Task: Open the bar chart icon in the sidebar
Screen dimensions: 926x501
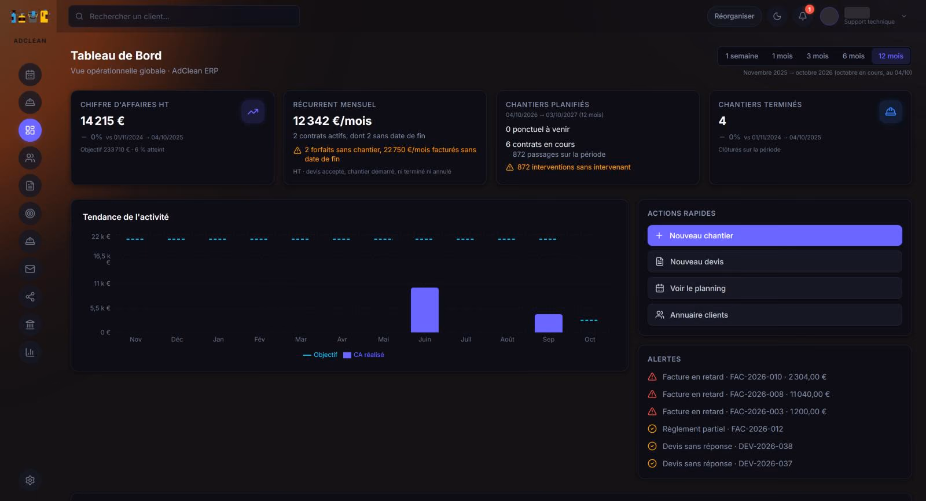Action: 30,352
